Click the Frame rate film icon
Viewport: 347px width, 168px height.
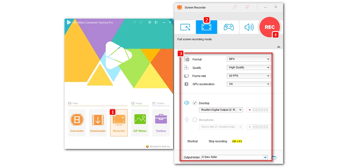(186, 76)
